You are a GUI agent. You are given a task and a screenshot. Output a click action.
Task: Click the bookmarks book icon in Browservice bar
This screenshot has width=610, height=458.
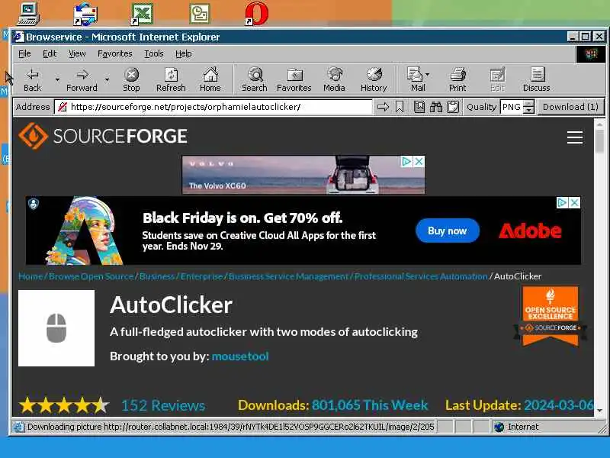point(419,107)
